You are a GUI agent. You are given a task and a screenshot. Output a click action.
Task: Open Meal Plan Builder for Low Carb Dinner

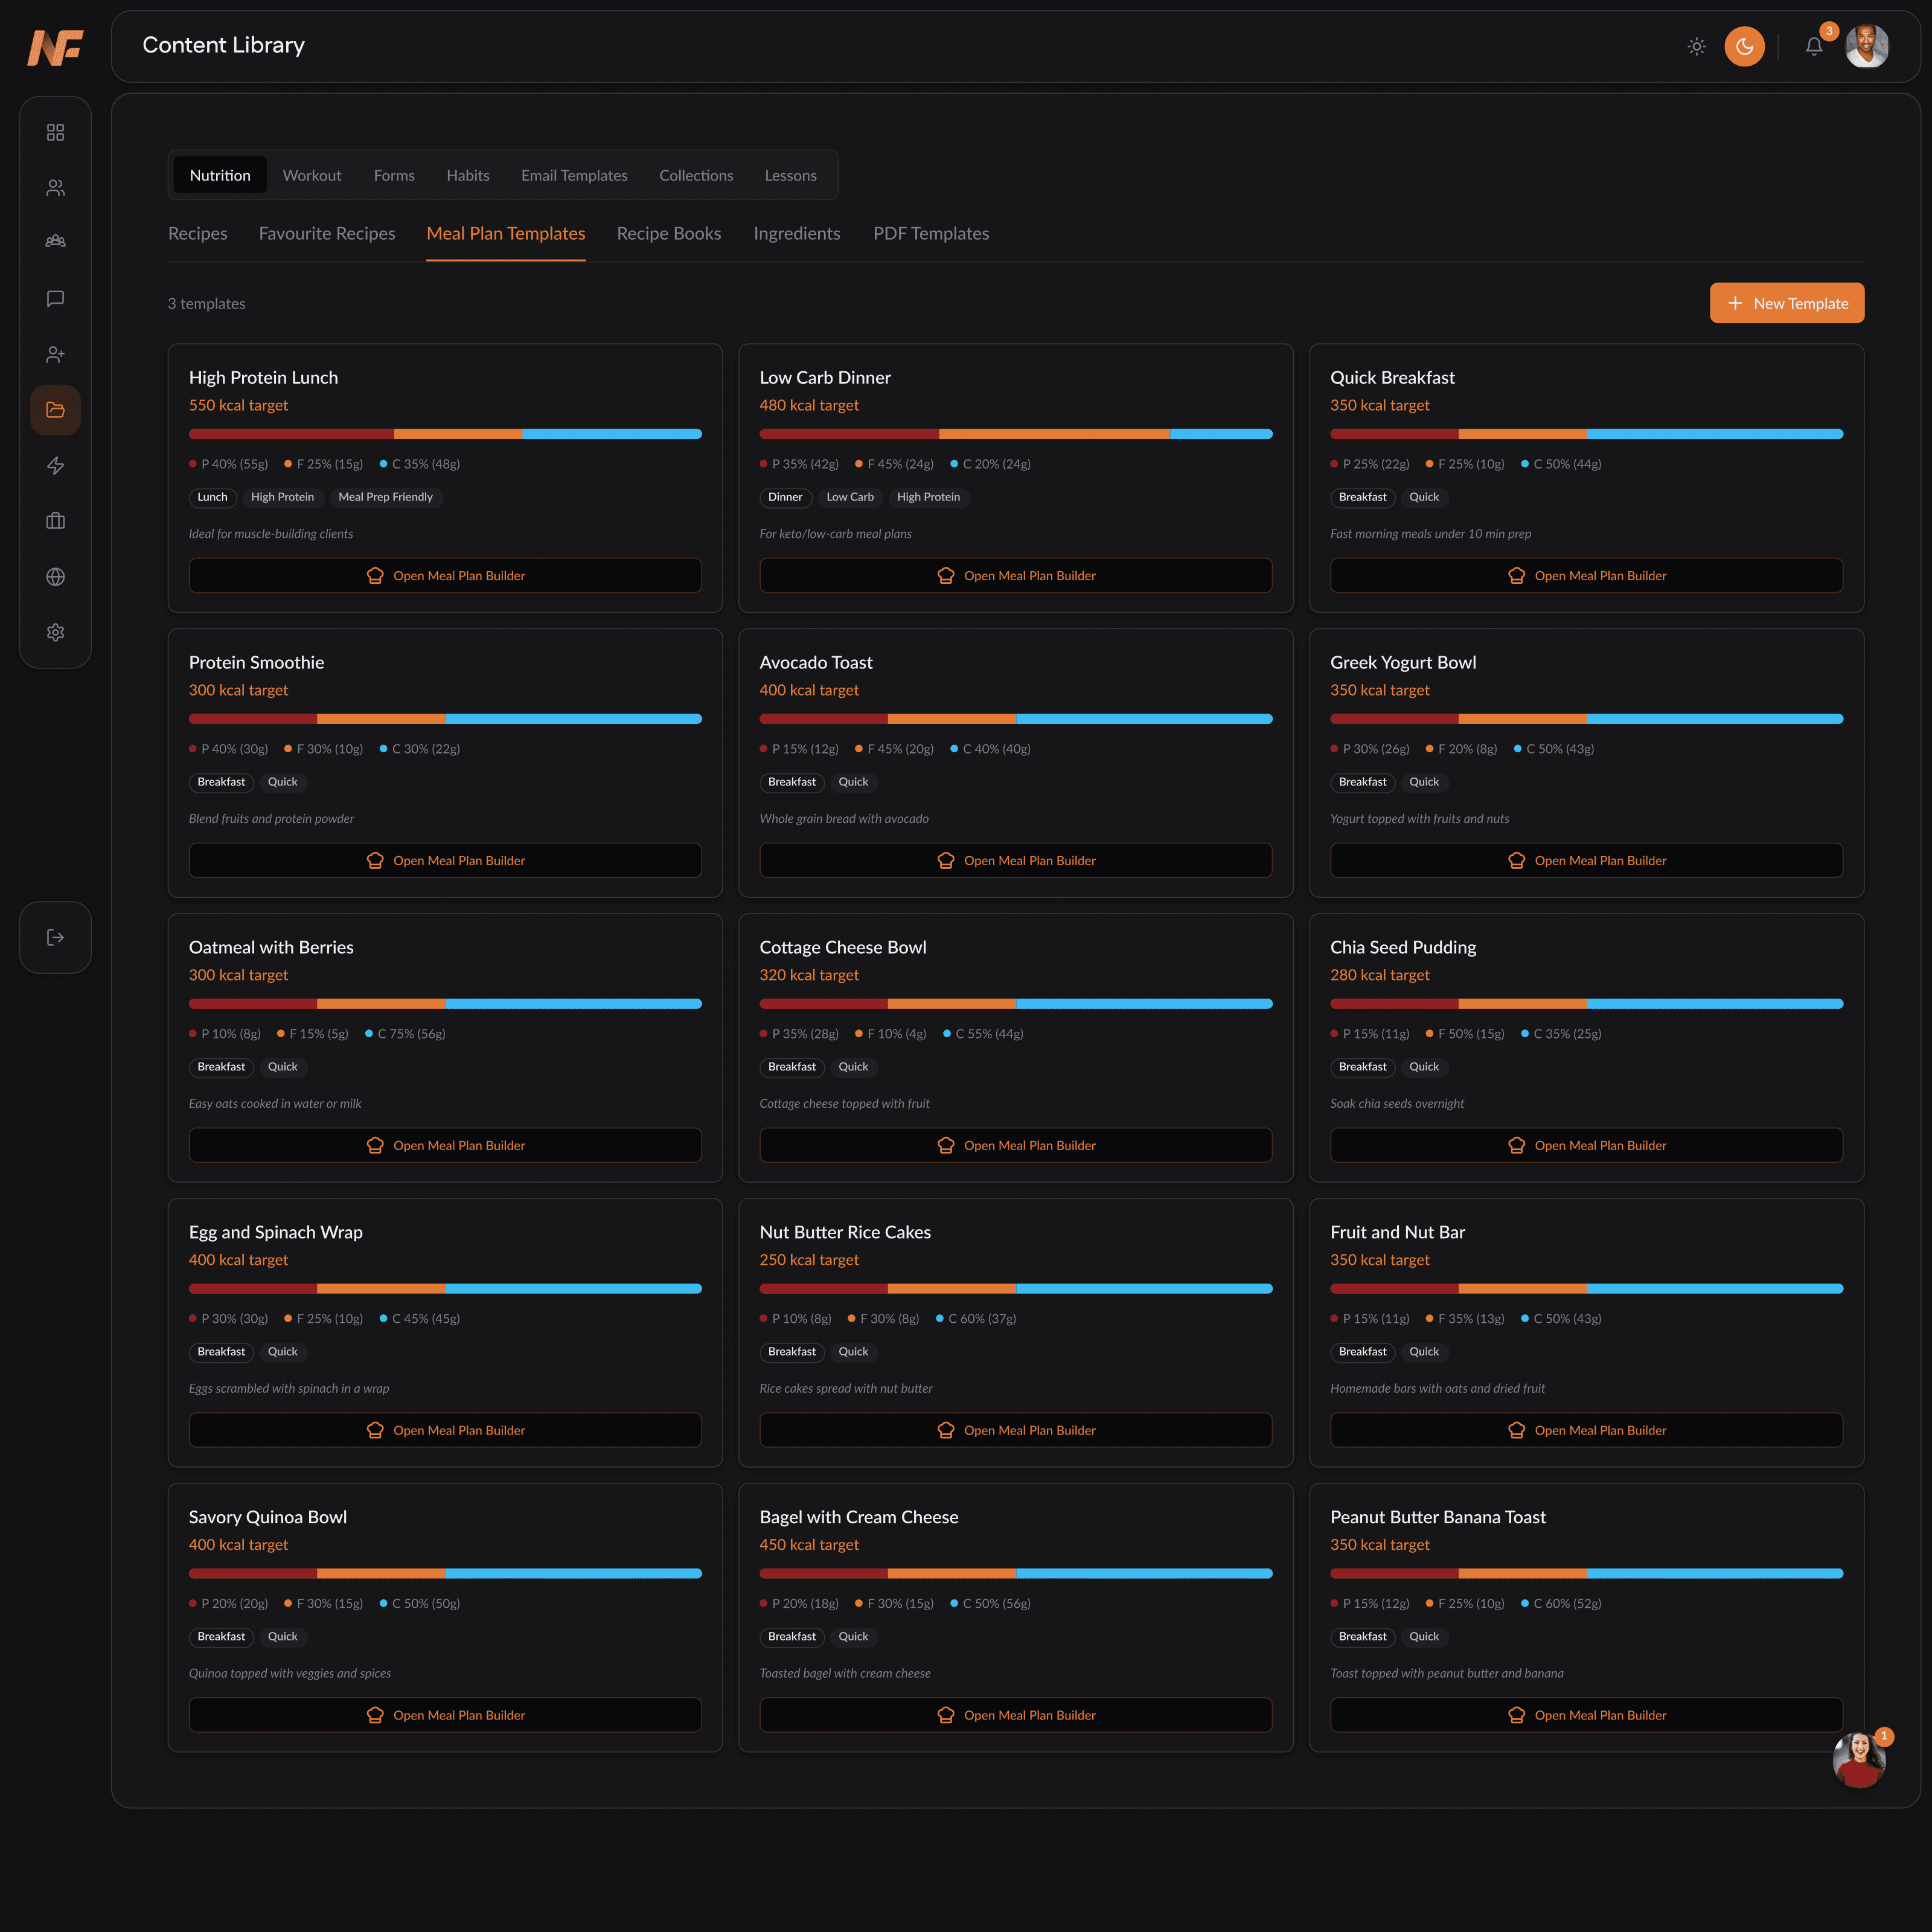(1016, 575)
